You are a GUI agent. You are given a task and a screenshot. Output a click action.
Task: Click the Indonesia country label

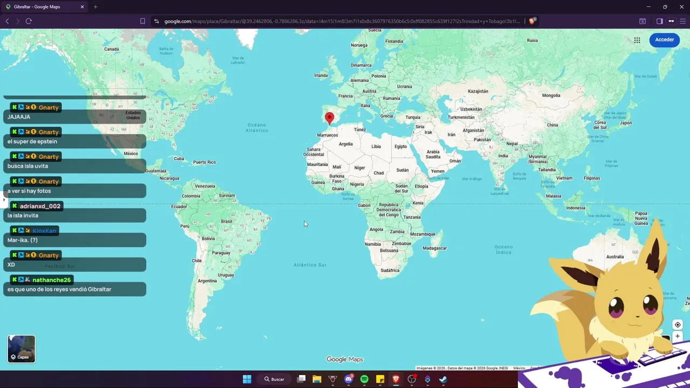pyautogui.click(x=575, y=208)
